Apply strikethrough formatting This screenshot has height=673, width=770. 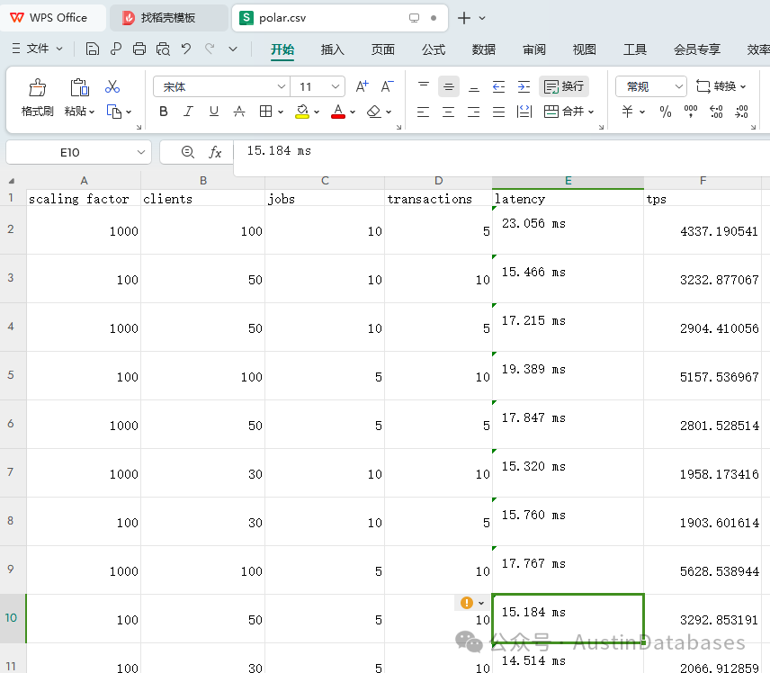[239, 112]
